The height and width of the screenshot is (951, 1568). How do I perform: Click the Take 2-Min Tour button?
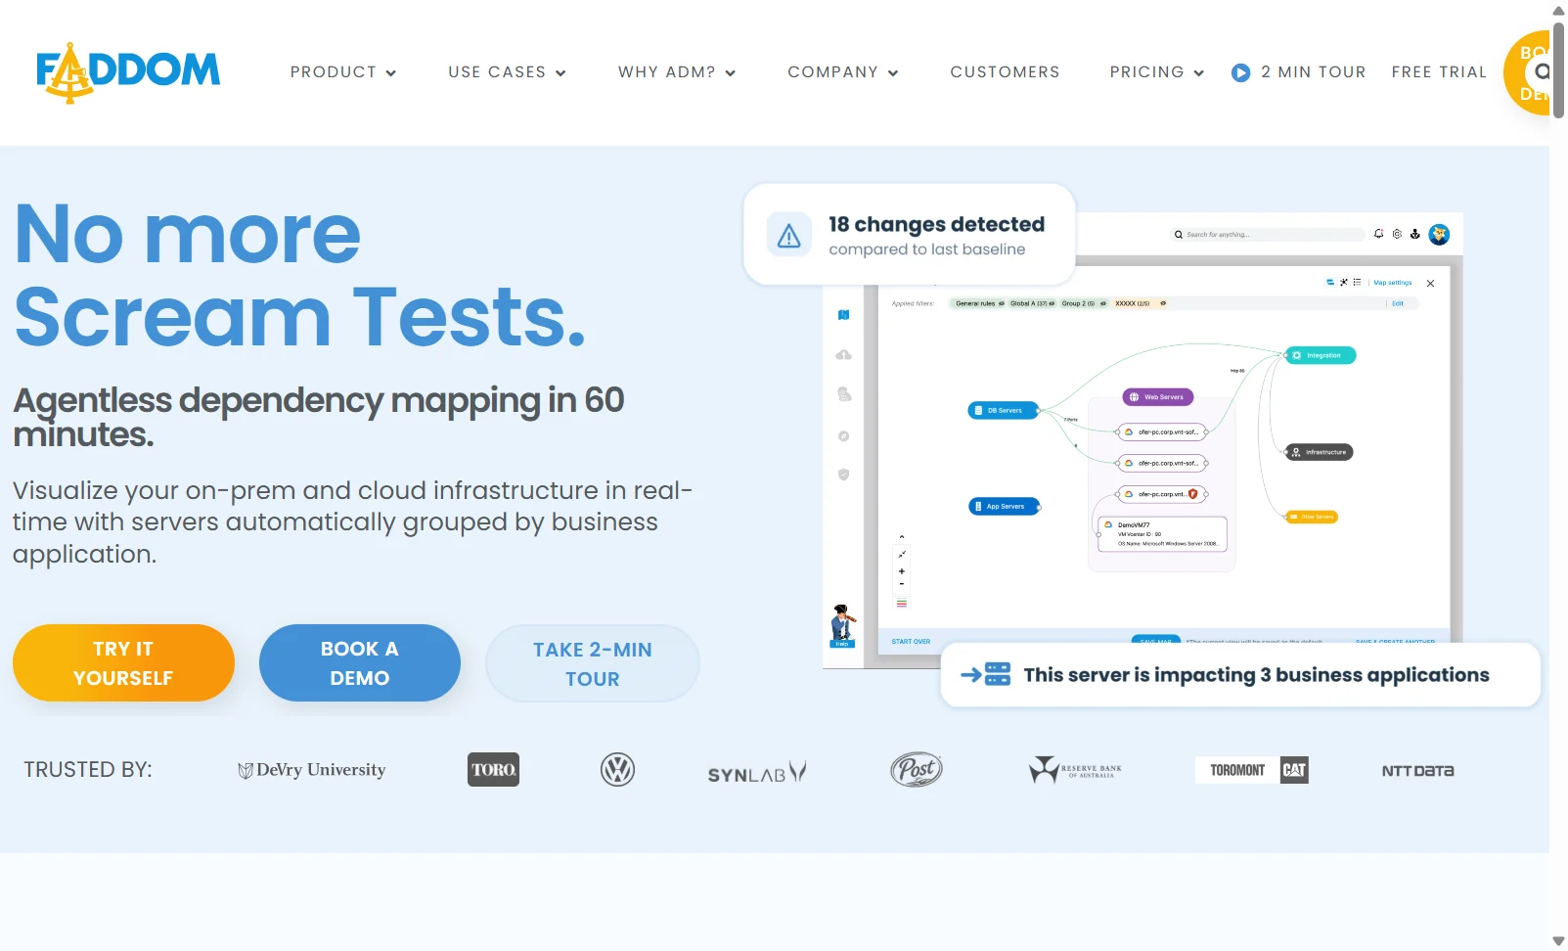pyautogui.click(x=592, y=664)
